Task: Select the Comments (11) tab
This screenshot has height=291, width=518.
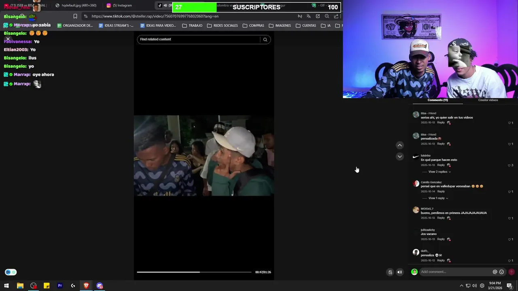Action: [437, 100]
